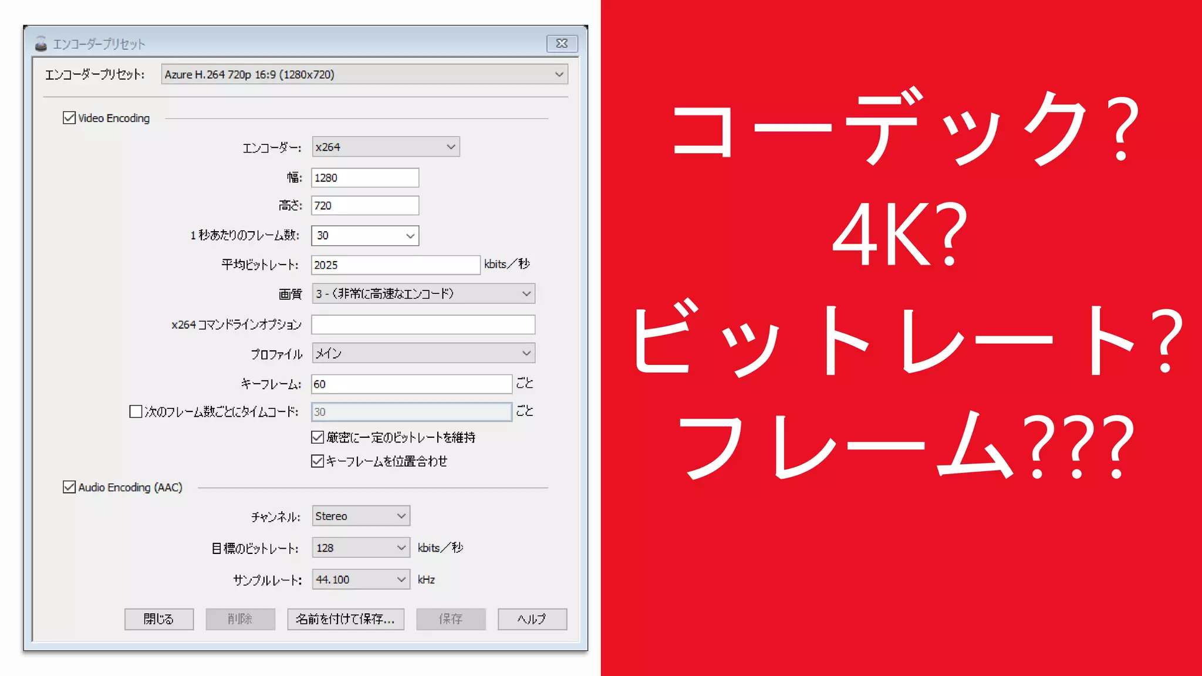Open the picture quality dropdown
The width and height of the screenshot is (1202, 676).
coord(423,293)
